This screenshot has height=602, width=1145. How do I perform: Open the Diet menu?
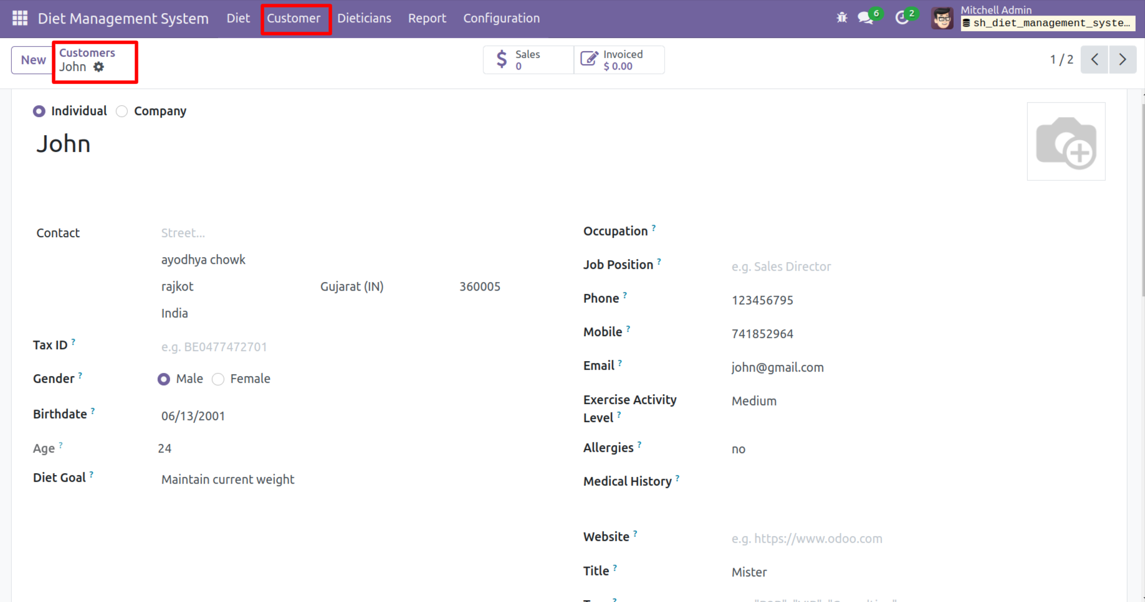click(x=238, y=18)
